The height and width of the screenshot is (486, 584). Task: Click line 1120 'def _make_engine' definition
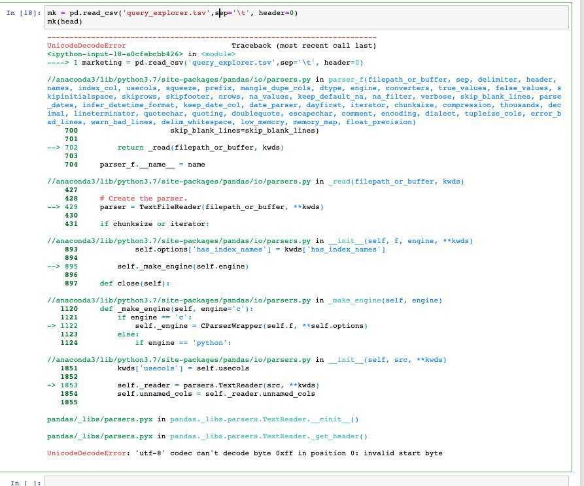click(x=176, y=309)
